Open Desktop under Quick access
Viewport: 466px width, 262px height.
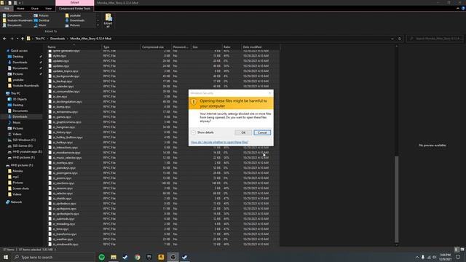(17, 57)
